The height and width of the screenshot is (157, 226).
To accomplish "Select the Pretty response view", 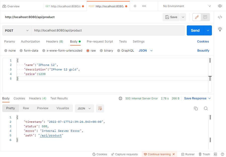I will [11, 108].
